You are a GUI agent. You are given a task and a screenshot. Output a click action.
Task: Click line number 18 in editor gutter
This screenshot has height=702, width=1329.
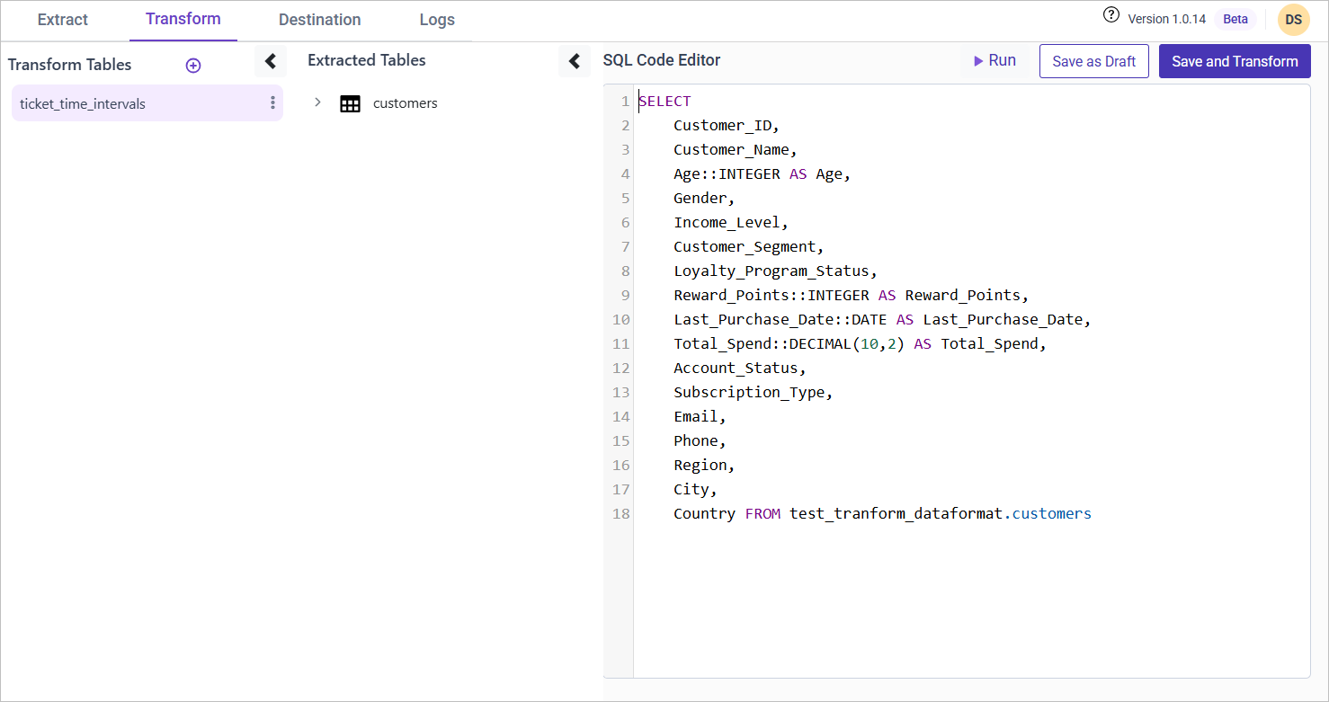tap(620, 514)
